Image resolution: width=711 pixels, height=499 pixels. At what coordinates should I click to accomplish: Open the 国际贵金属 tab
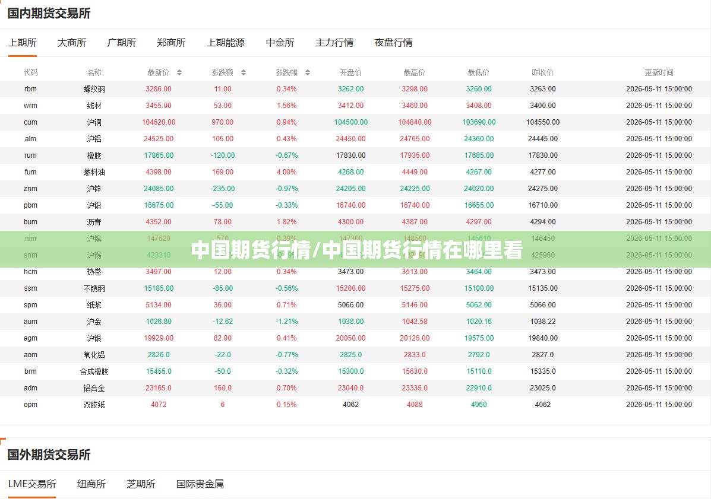coord(200,484)
